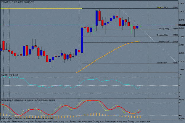185x123 pixels.
Task: Select the Intraday Pivot label
Action: tap(163, 35)
